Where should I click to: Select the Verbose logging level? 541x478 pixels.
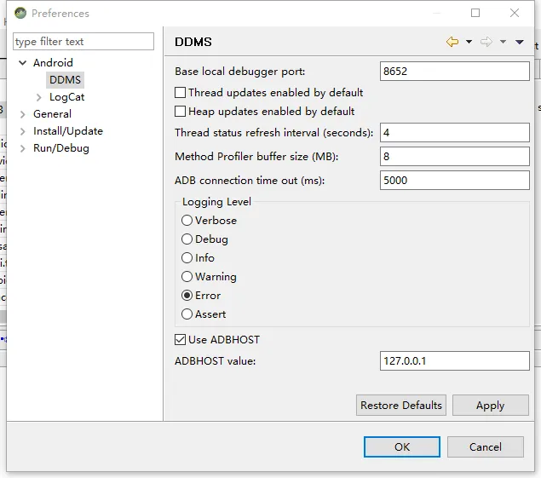click(187, 220)
